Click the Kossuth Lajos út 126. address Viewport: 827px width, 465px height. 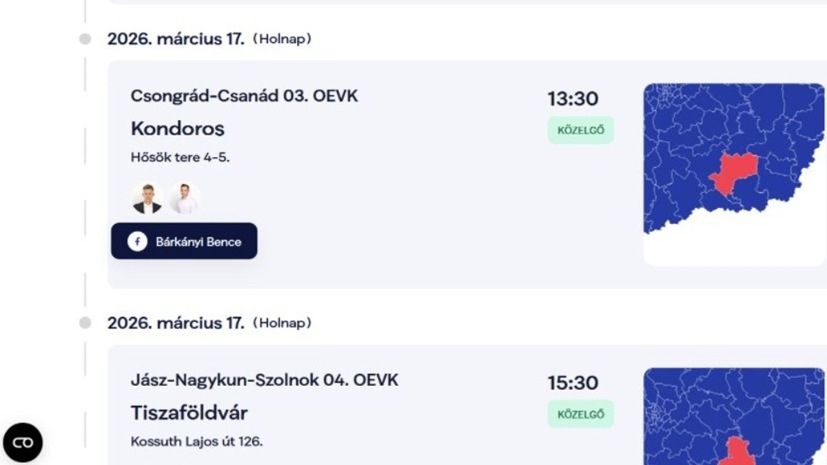click(x=196, y=441)
